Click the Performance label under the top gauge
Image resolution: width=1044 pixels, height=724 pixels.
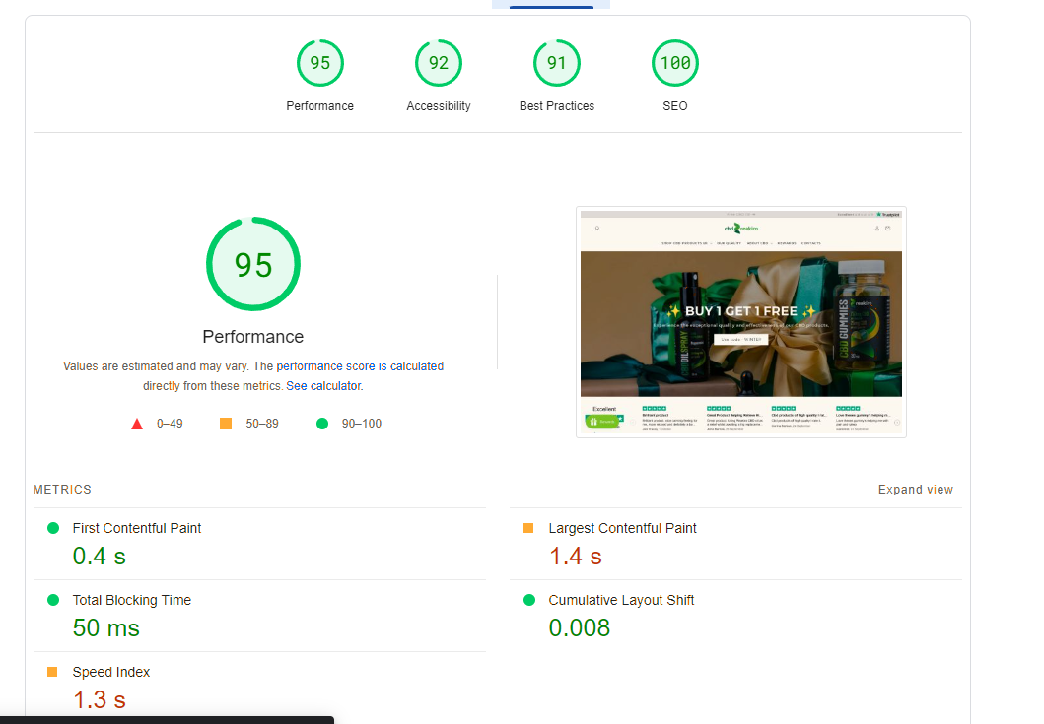(319, 105)
